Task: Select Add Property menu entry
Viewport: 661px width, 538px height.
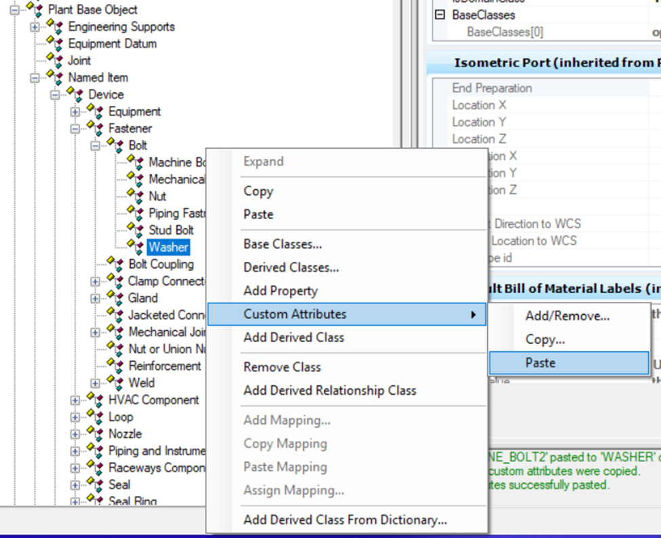Action: (346, 290)
